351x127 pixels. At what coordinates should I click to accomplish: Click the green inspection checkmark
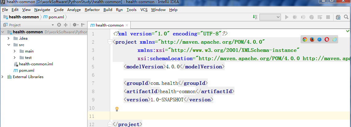348,31
